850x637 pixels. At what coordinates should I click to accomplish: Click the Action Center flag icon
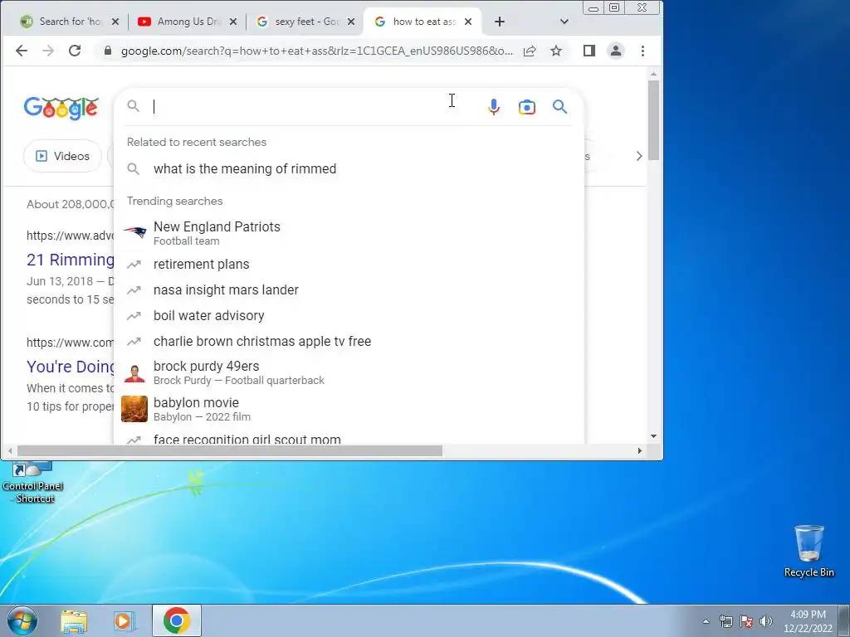tap(746, 621)
